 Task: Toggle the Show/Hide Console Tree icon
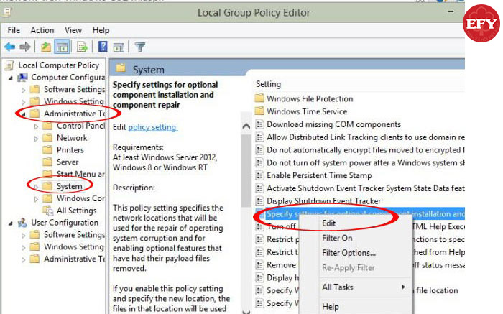[62, 47]
